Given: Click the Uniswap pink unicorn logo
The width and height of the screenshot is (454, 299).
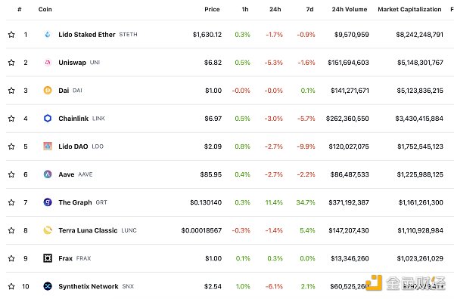Looking at the screenshot, I should (48, 63).
